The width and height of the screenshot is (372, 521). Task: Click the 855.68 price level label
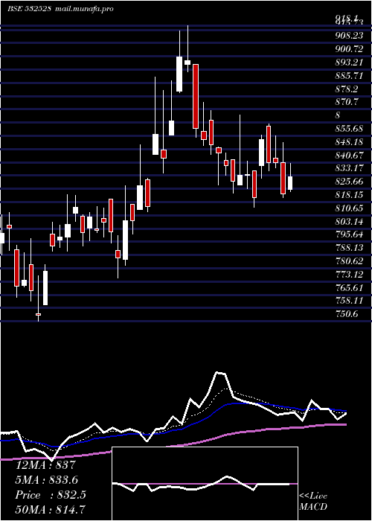point(348,128)
